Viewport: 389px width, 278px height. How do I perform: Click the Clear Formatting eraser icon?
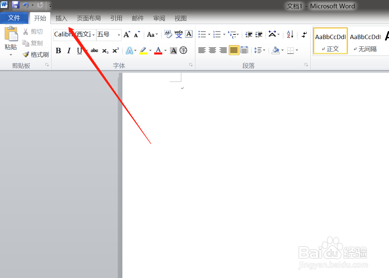(x=168, y=34)
